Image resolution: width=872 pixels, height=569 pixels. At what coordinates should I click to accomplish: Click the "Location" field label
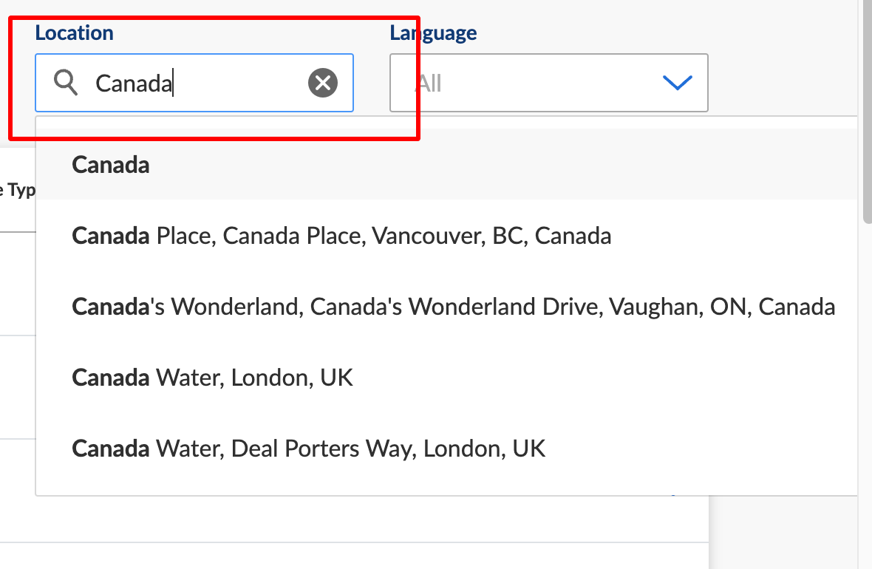pos(74,33)
